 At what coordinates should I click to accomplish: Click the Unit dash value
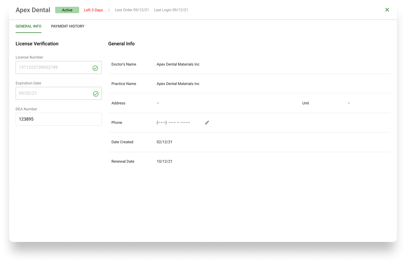[349, 103]
